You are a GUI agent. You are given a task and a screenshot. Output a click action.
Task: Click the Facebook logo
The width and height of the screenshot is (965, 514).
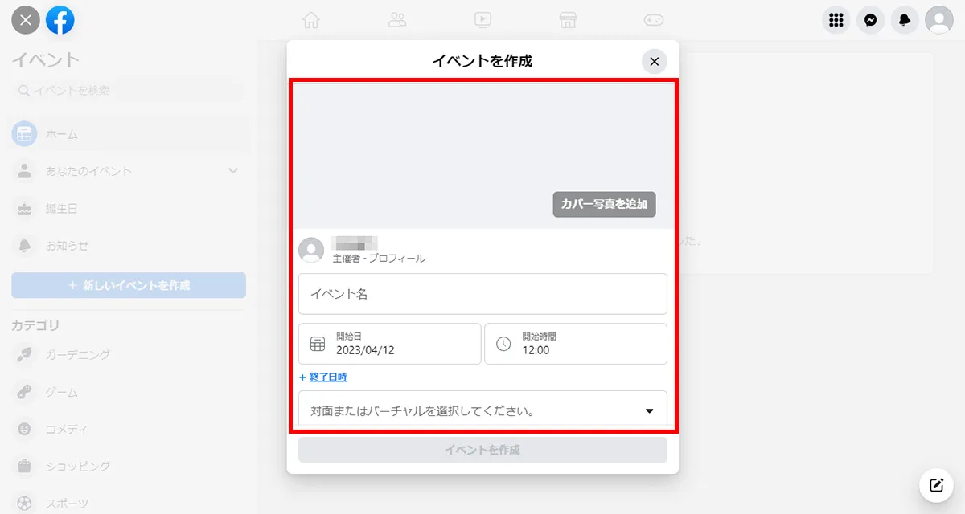click(61, 20)
